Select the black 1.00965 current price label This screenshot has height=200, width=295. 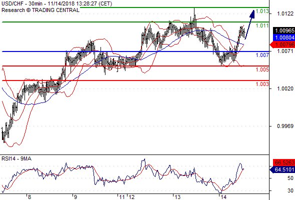(284, 30)
